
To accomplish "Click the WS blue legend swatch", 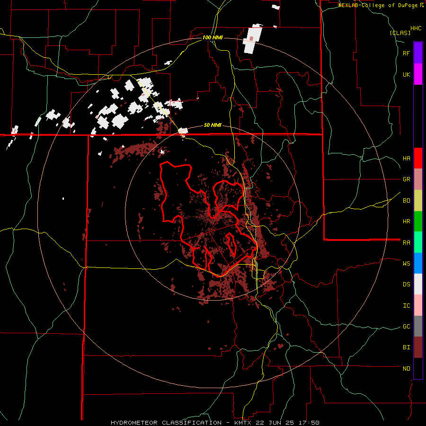I will tap(418, 263).
